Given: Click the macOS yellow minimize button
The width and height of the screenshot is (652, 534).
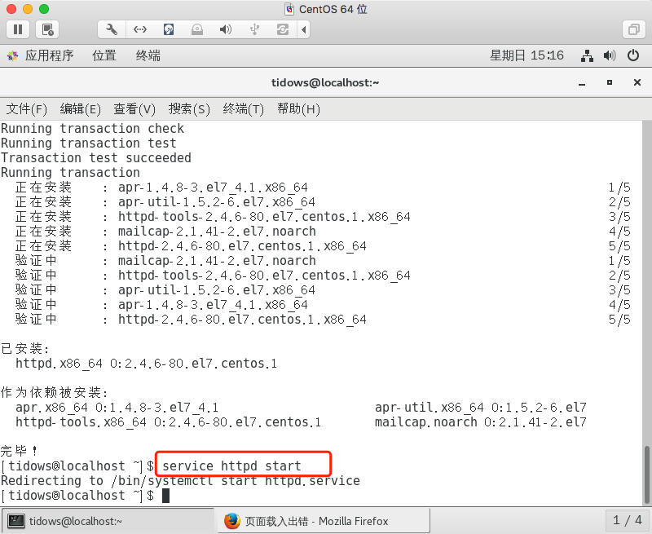Looking at the screenshot, I should point(28,9).
